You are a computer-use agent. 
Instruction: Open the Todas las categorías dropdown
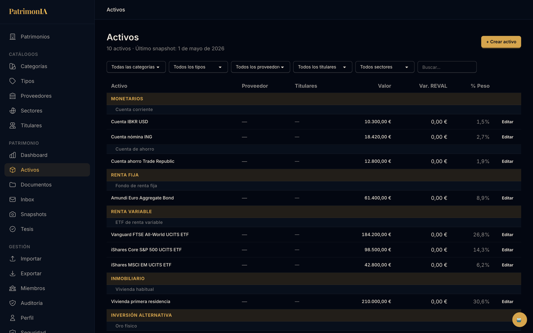tap(136, 67)
